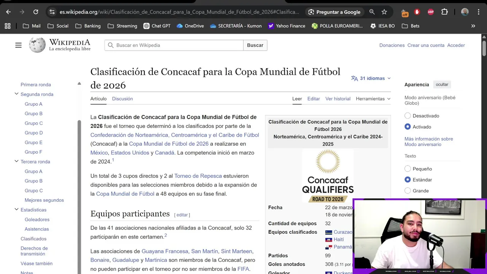
Task: Open the Chrome profile avatar
Action: pos(465,12)
